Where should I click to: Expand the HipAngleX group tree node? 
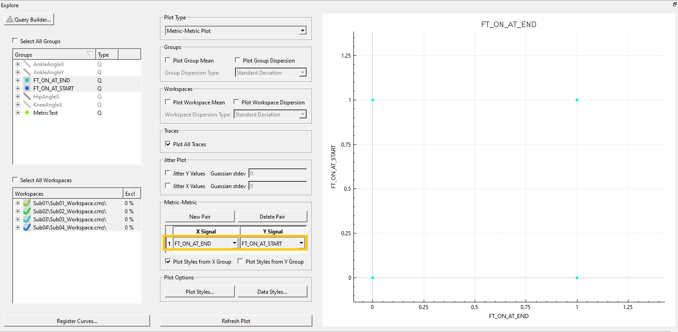tap(18, 97)
